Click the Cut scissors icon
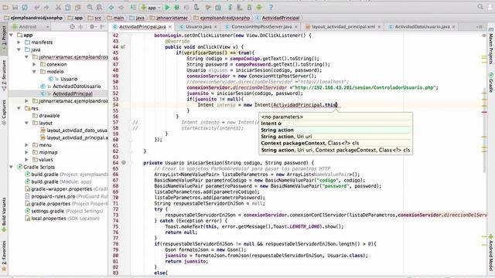 tap(58, 7)
